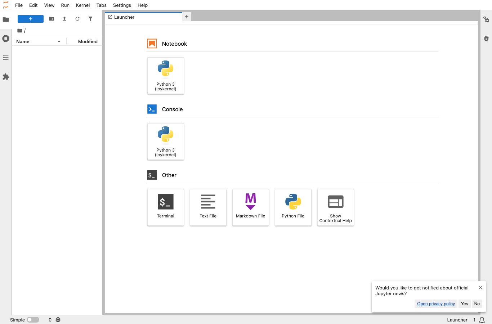Sort files by Name column

(39, 41)
